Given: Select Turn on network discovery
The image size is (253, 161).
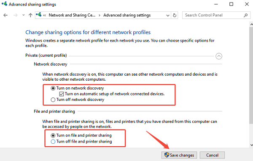Looking at the screenshot, I should click(x=77, y=88).
